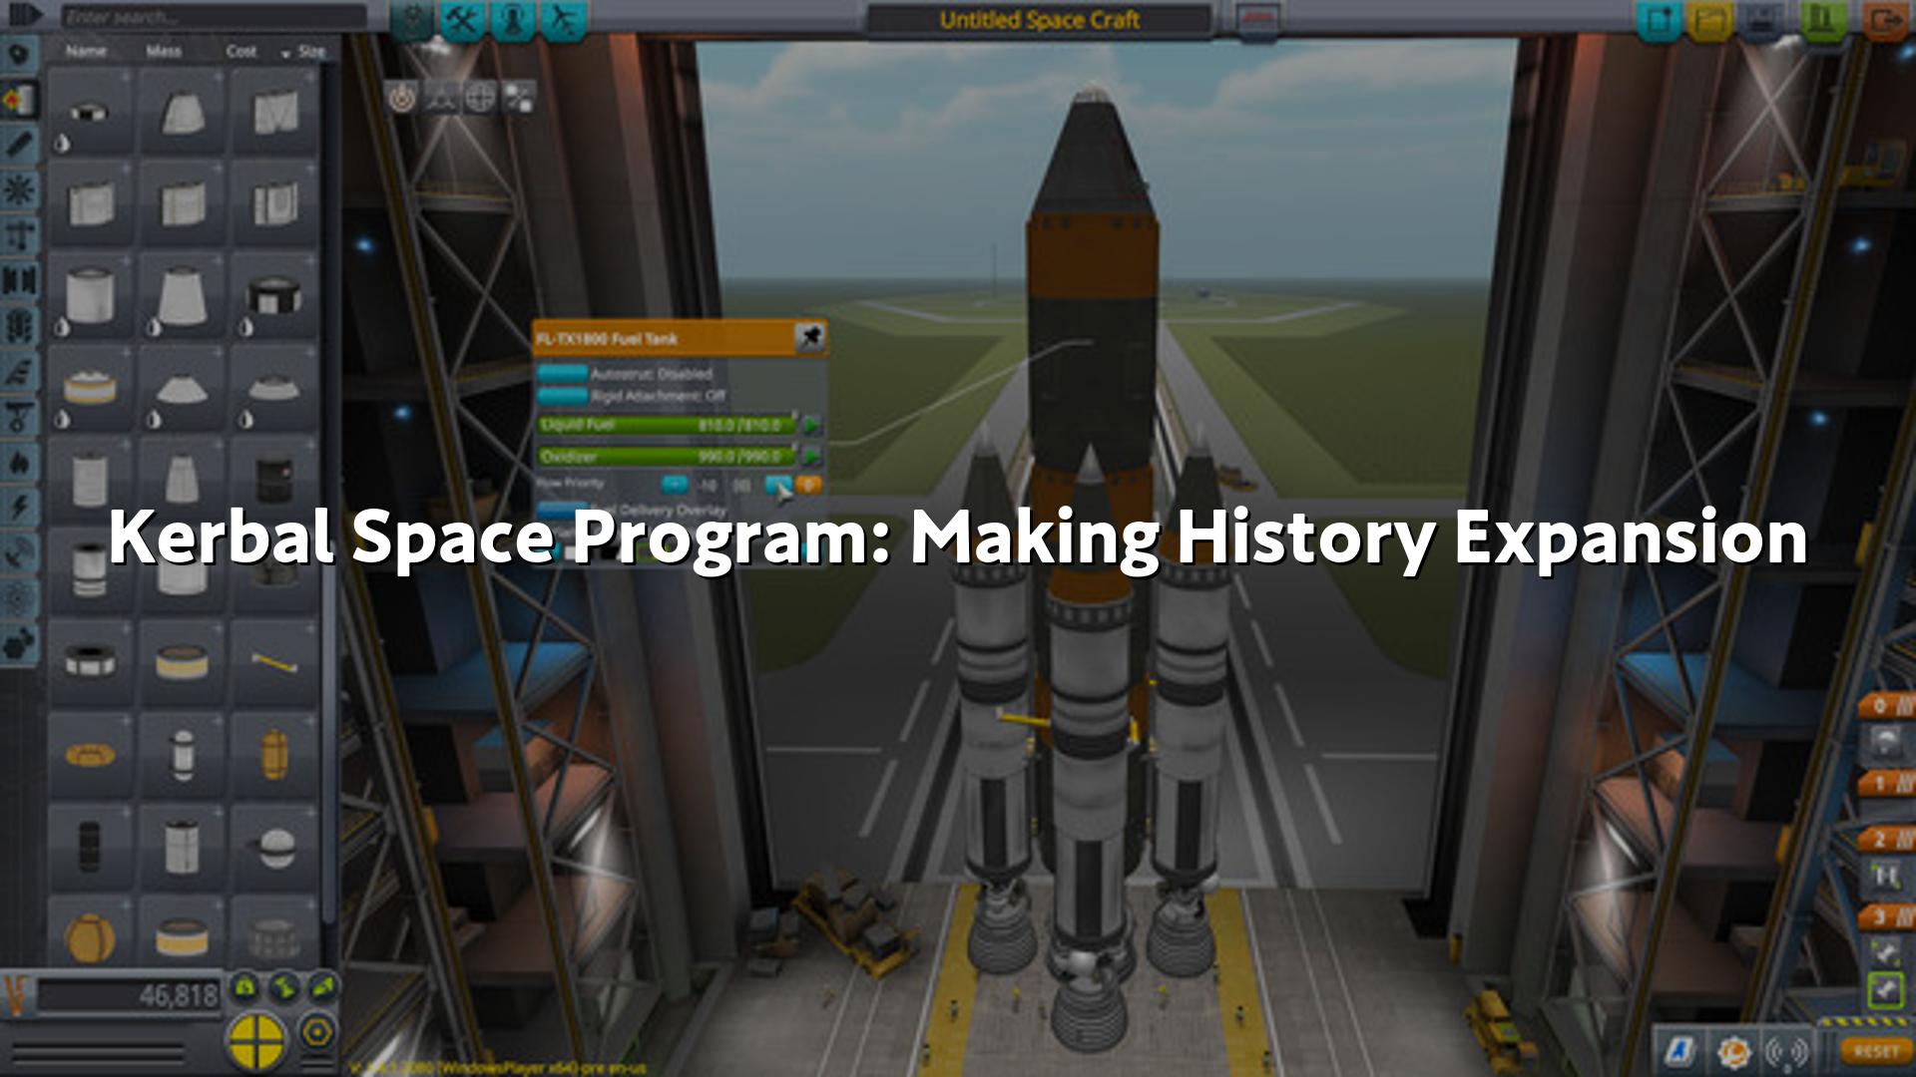Sort parts by Size
The height and width of the screenshot is (1077, 1916).
point(310,51)
